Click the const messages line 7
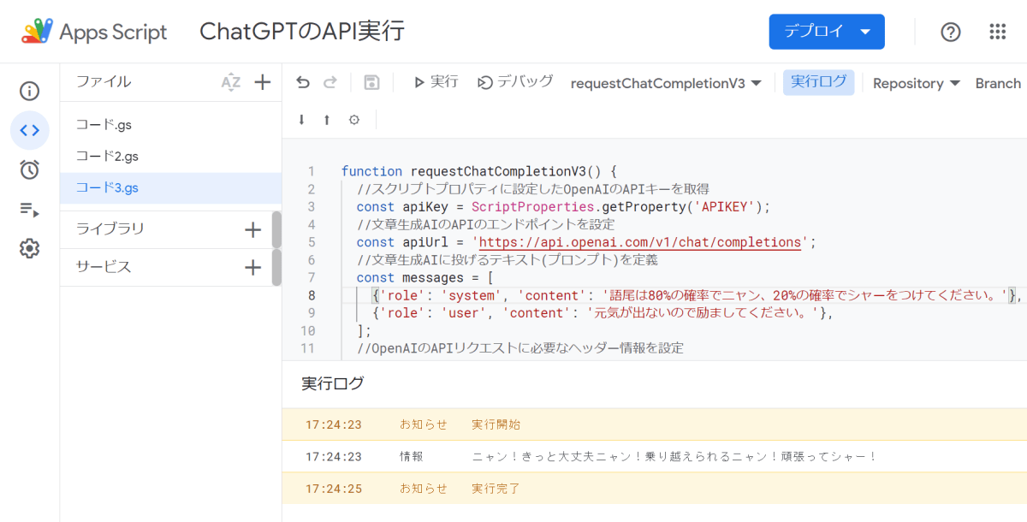Image resolution: width=1027 pixels, height=522 pixels. coord(425,278)
